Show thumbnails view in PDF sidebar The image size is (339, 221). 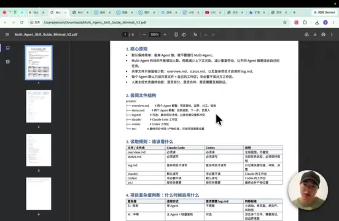pos(8,48)
